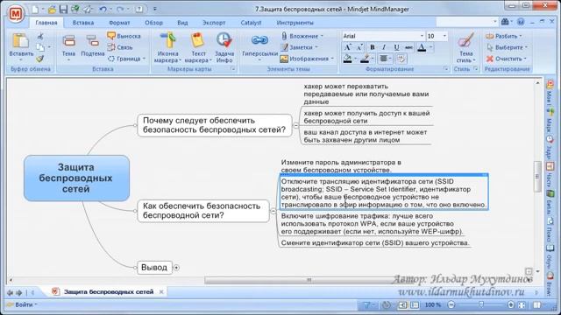The height and width of the screenshot is (315, 561).
Task: Open the Catalyst ribbon tab
Action: [251, 23]
